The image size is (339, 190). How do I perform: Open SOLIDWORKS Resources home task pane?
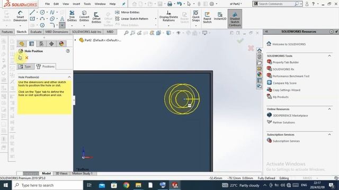point(260,51)
